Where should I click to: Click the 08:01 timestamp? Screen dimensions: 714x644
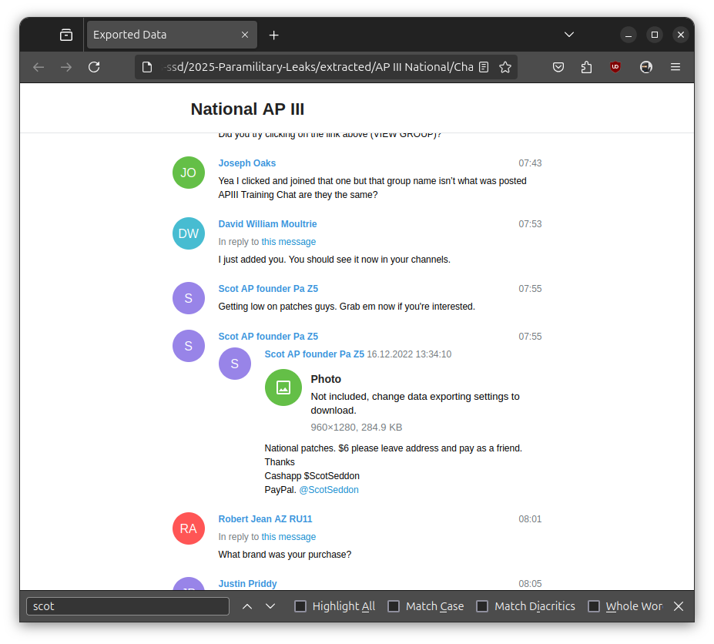coord(530,519)
